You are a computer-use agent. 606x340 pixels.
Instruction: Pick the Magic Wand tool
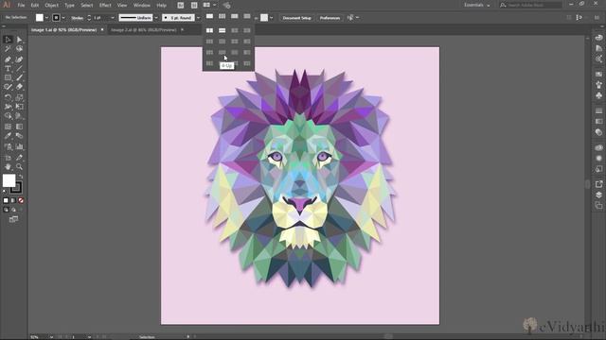point(8,49)
